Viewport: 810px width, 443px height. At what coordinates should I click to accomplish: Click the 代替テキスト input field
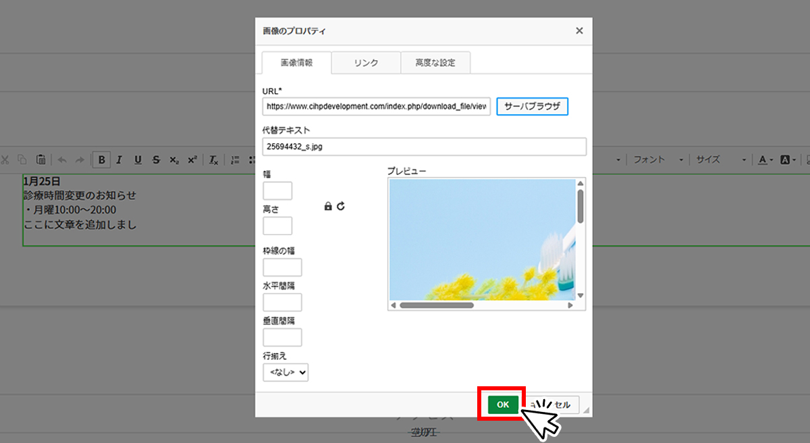point(425,147)
